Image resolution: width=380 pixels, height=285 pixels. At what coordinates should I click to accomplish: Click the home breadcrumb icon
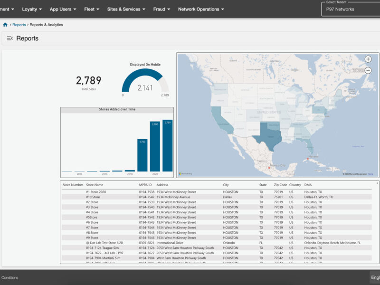5,25
